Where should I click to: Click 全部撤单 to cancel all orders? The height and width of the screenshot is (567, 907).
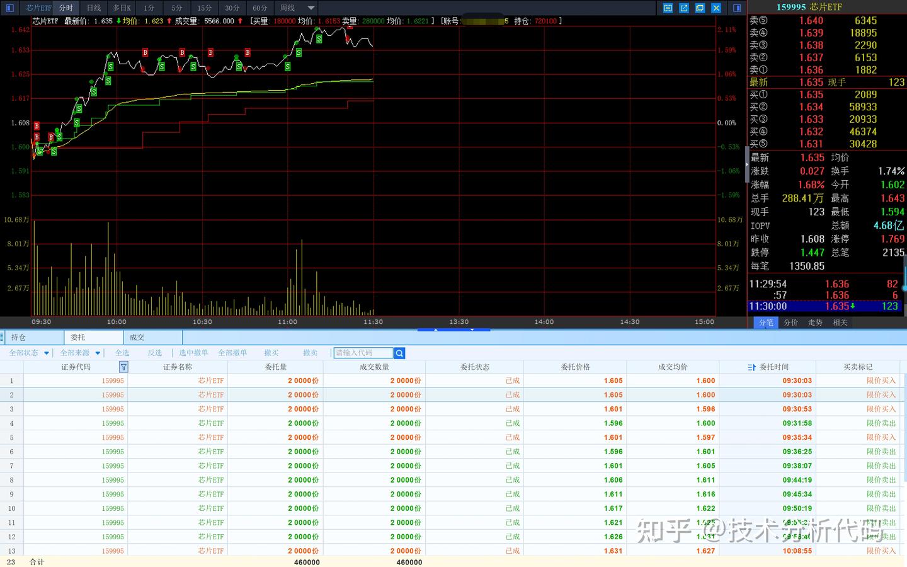pos(232,353)
